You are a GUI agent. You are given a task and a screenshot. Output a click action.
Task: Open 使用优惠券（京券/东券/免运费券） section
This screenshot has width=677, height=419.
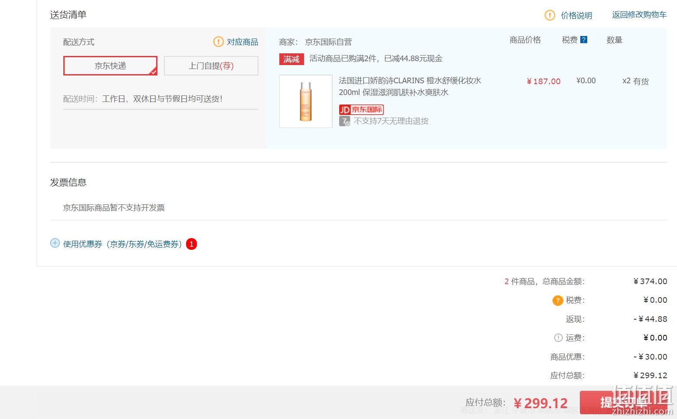click(x=123, y=244)
